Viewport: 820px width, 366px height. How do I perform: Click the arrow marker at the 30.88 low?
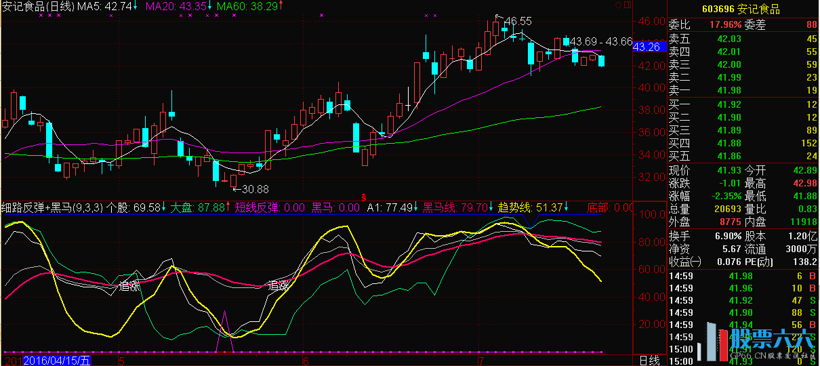coord(237,188)
